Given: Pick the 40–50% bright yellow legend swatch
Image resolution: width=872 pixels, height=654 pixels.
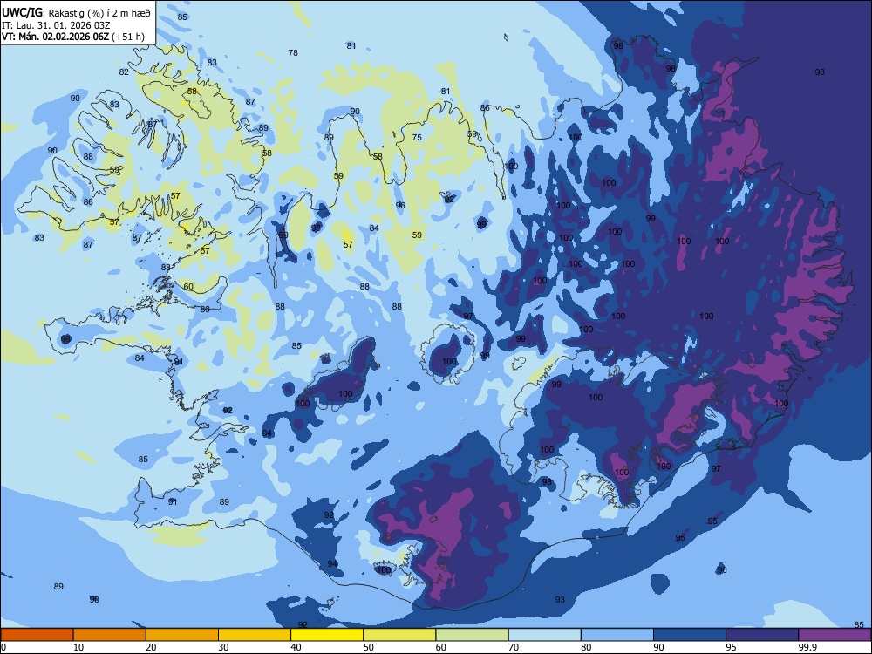Looking at the screenshot, I should point(327,635).
